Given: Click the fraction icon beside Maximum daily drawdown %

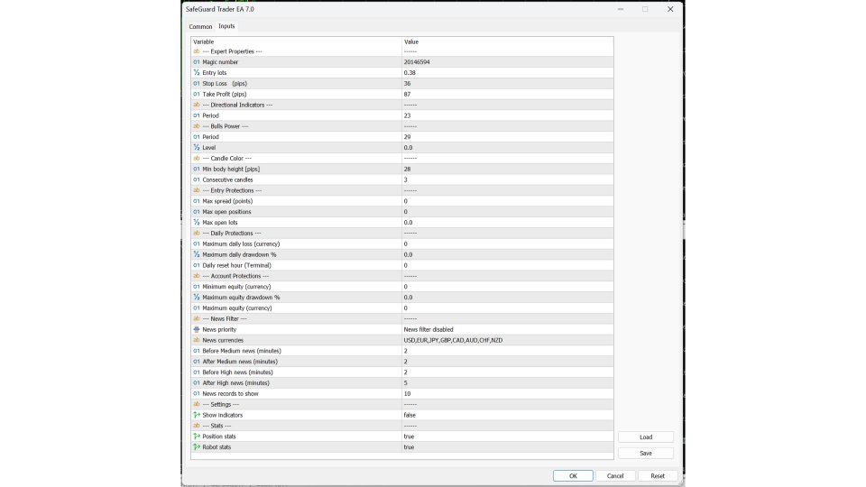Looking at the screenshot, I should [x=196, y=254].
